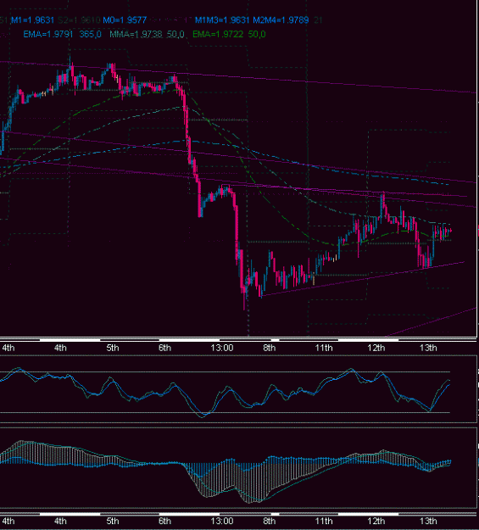Click the M0=1.9577 indicator label
The width and height of the screenshot is (479, 530).
(125, 20)
